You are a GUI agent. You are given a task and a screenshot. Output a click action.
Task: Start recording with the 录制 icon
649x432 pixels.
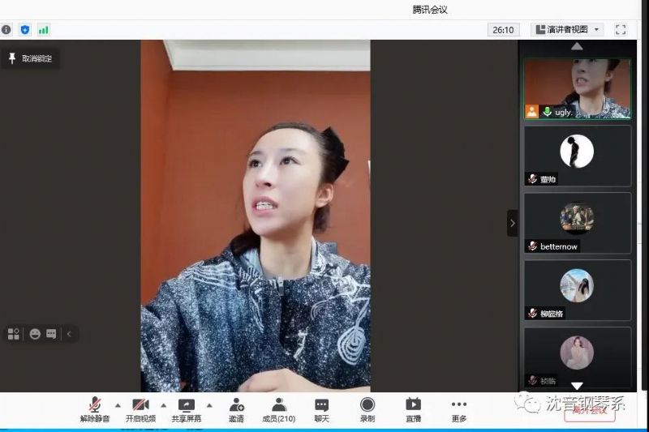(367, 410)
